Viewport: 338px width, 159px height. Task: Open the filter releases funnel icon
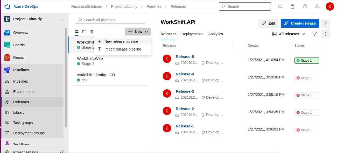314,34
